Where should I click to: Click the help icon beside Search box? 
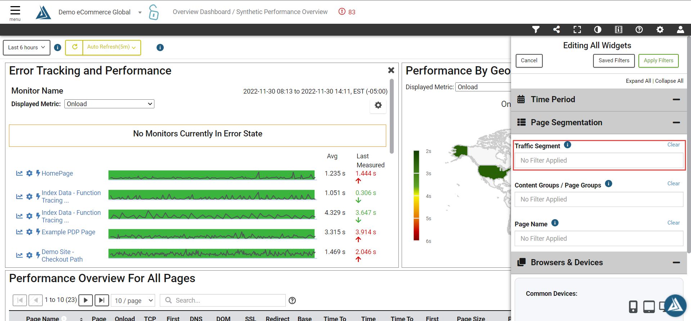point(292,300)
